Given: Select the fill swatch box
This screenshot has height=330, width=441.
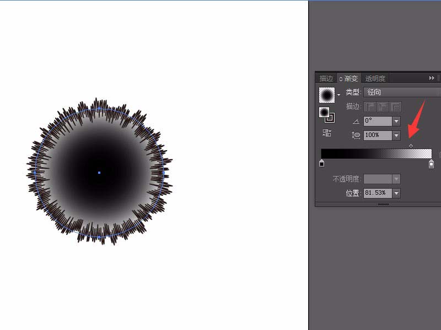Looking at the screenshot, I should [324, 112].
